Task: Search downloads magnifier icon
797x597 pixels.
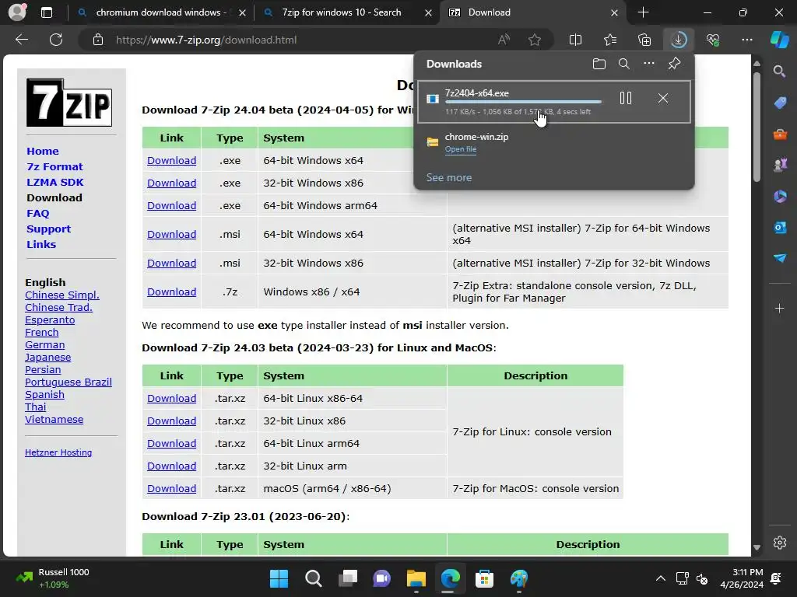Action: click(624, 64)
